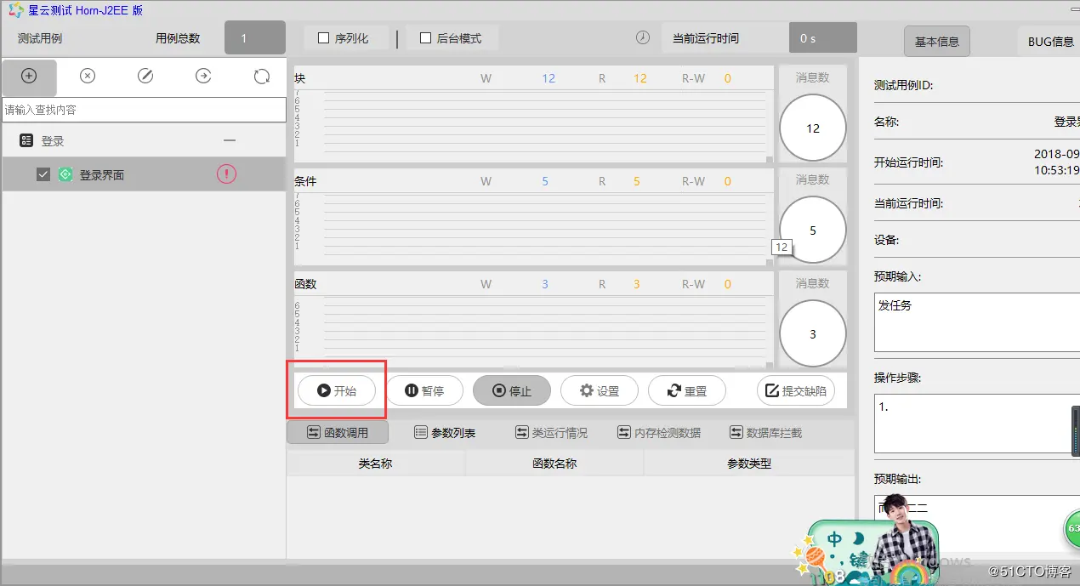1080x586 pixels.
Task: Click the 测试用例 header label
Action: coord(40,38)
